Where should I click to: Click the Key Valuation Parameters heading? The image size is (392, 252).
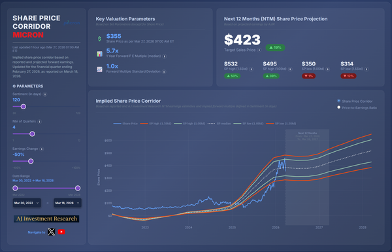[x=125, y=19]
